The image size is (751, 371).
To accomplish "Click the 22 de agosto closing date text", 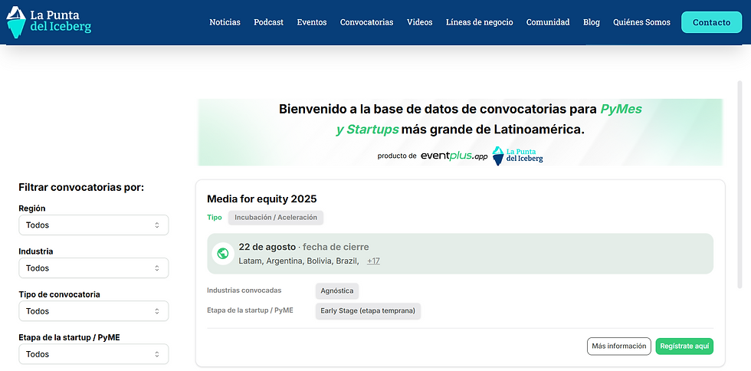I will (x=267, y=247).
